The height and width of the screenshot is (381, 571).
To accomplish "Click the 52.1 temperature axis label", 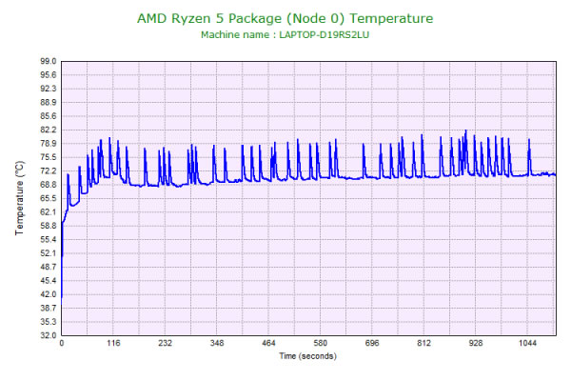I will [49, 253].
